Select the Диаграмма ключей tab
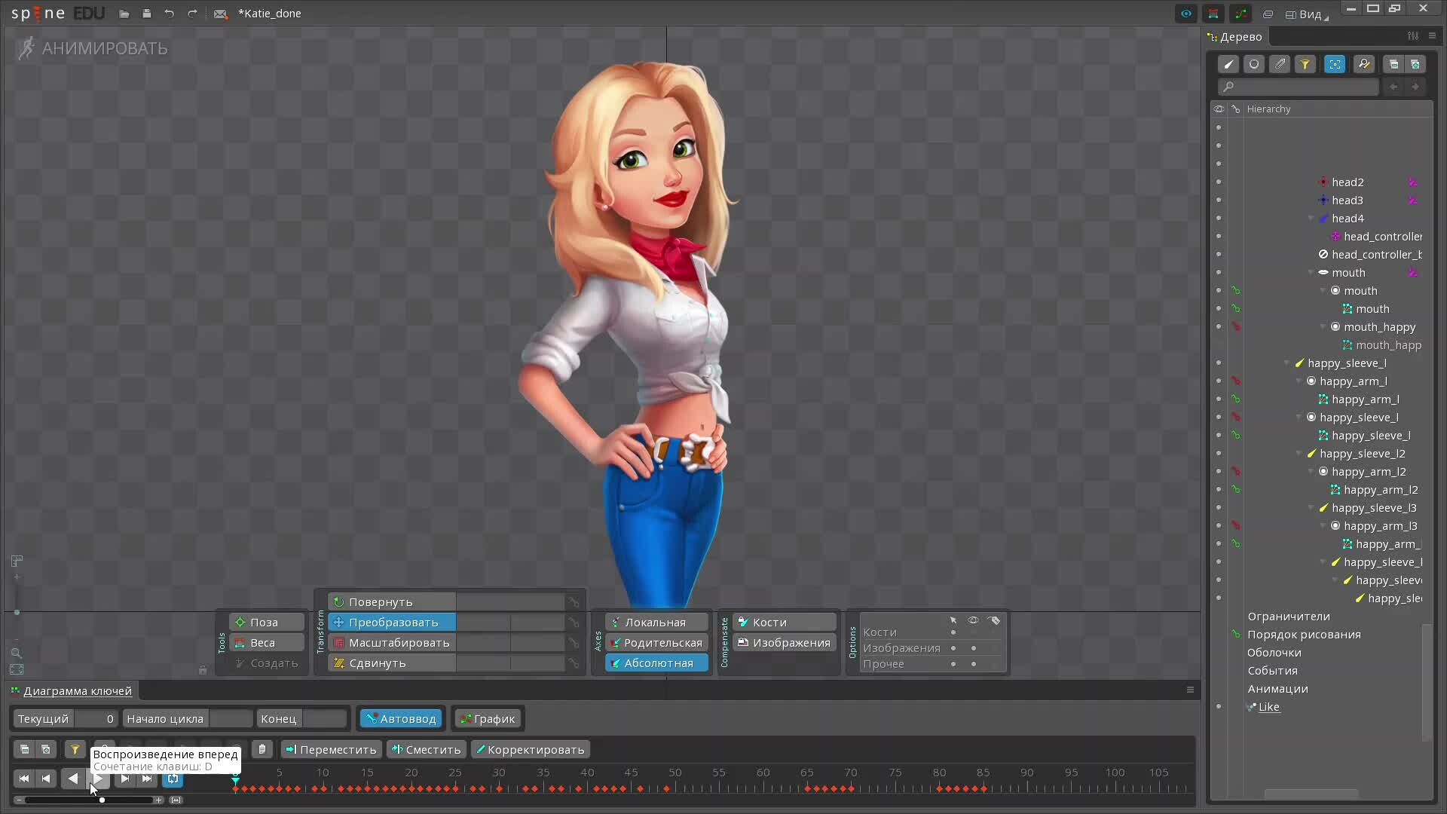This screenshot has width=1447, height=814. coord(77,691)
